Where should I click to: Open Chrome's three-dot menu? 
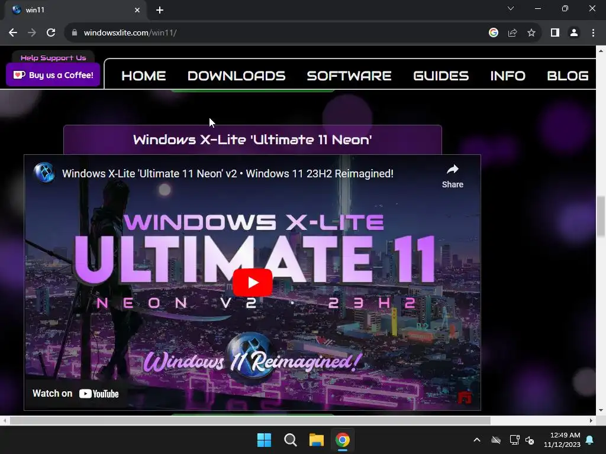(593, 33)
